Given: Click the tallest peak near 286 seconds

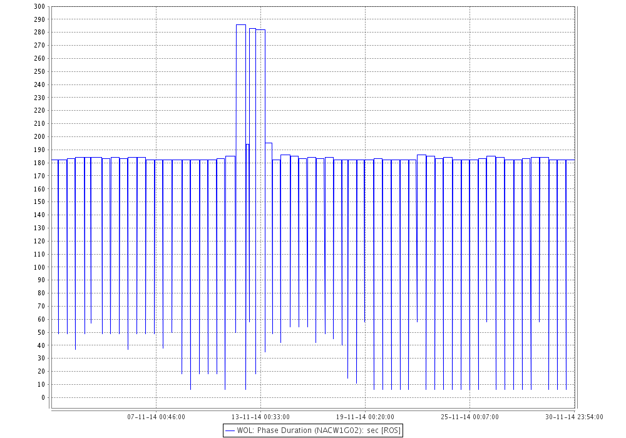Looking at the screenshot, I should [x=241, y=25].
